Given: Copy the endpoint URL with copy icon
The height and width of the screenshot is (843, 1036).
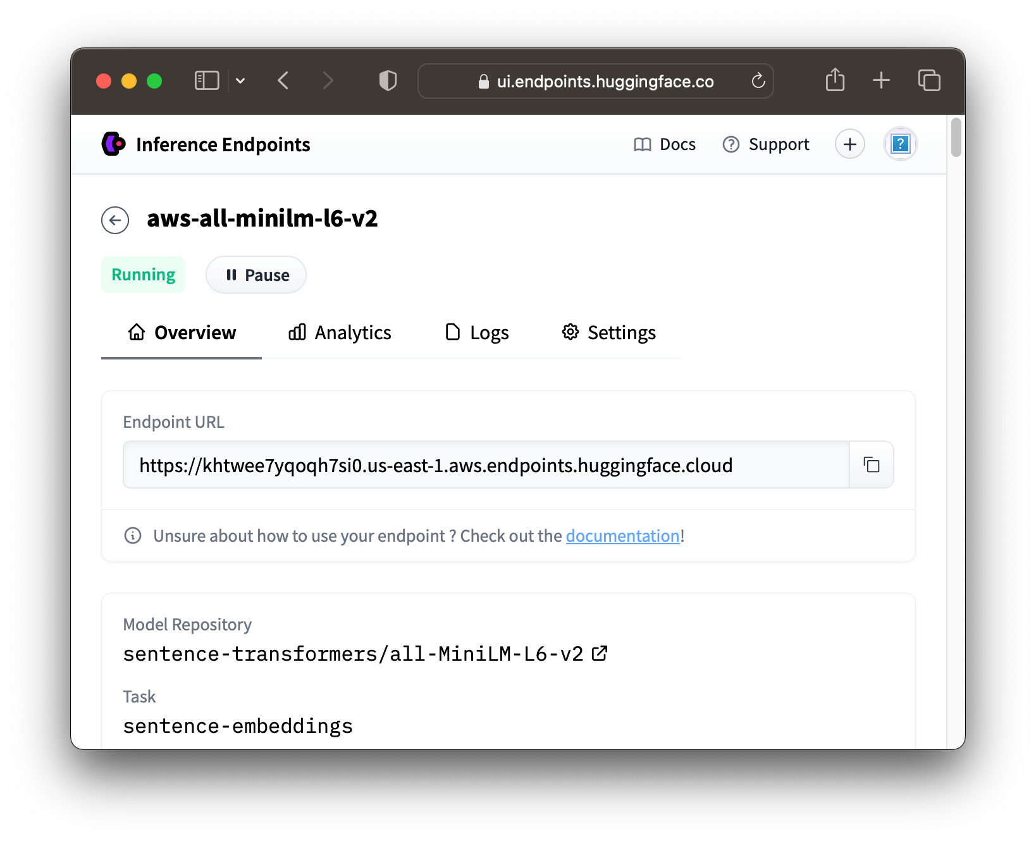Looking at the screenshot, I should coord(872,465).
